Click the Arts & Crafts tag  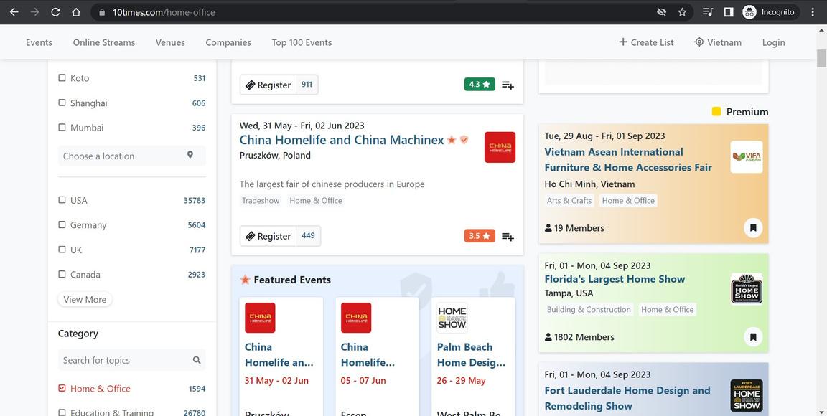click(569, 200)
